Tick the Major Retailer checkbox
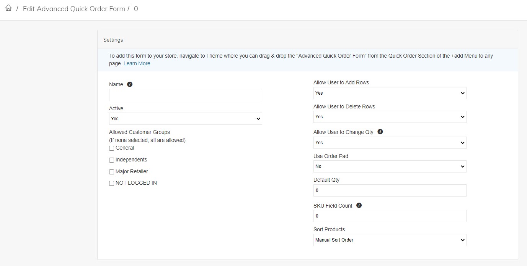527x266 pixels. (x=112, y=172)
